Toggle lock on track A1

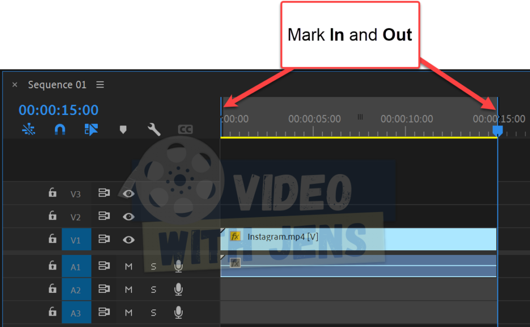[52, 265]
